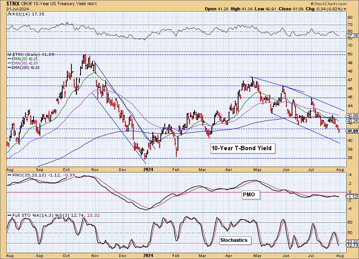Click the 23.32 stochastic %D value tag

tap(352, 241)
